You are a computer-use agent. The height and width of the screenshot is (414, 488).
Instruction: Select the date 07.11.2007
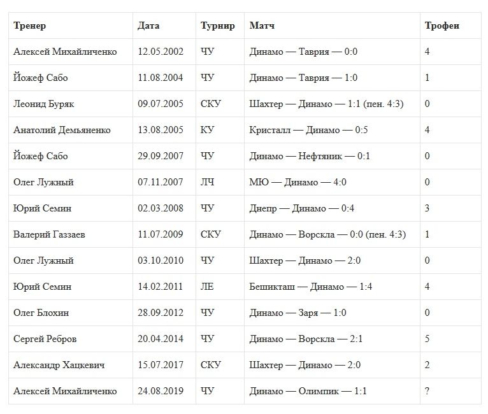(x=161, y=182)
